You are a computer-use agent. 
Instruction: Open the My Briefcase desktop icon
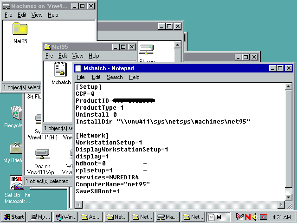pos(16,148)
